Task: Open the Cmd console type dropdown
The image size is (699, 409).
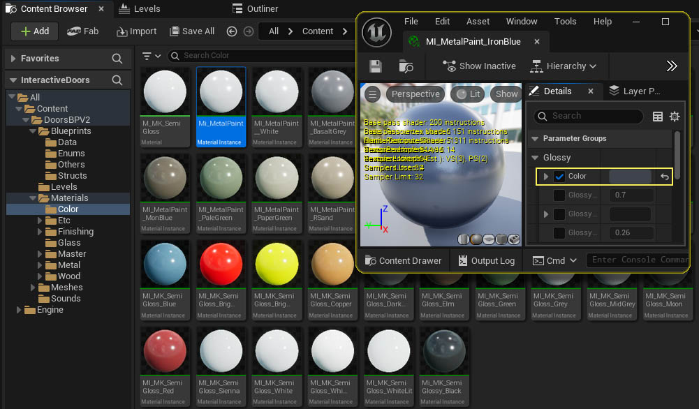Action: (555, 260)
